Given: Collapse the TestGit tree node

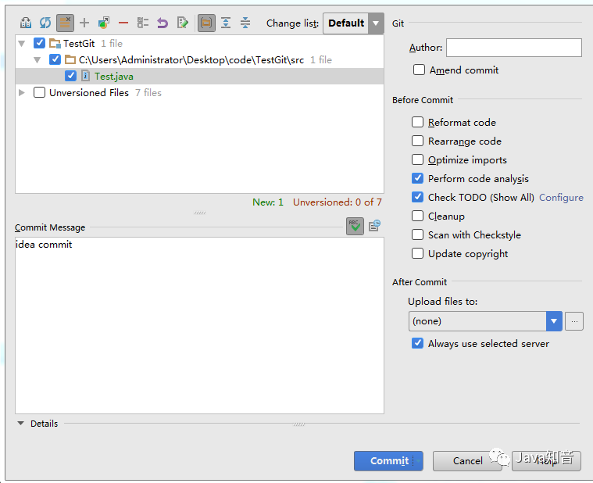Looking at the screenshot, I should tap(22, 44).
